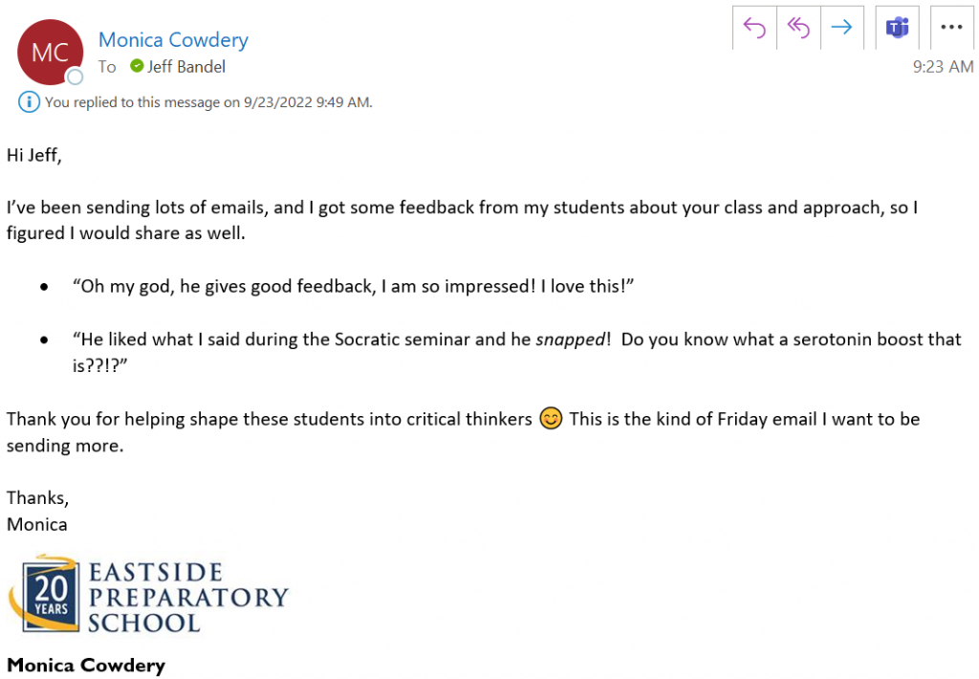The height and width of the screenshot is (679, 979).
Task: Click the italicized word 'snapped'
Action: pos(571,339)
